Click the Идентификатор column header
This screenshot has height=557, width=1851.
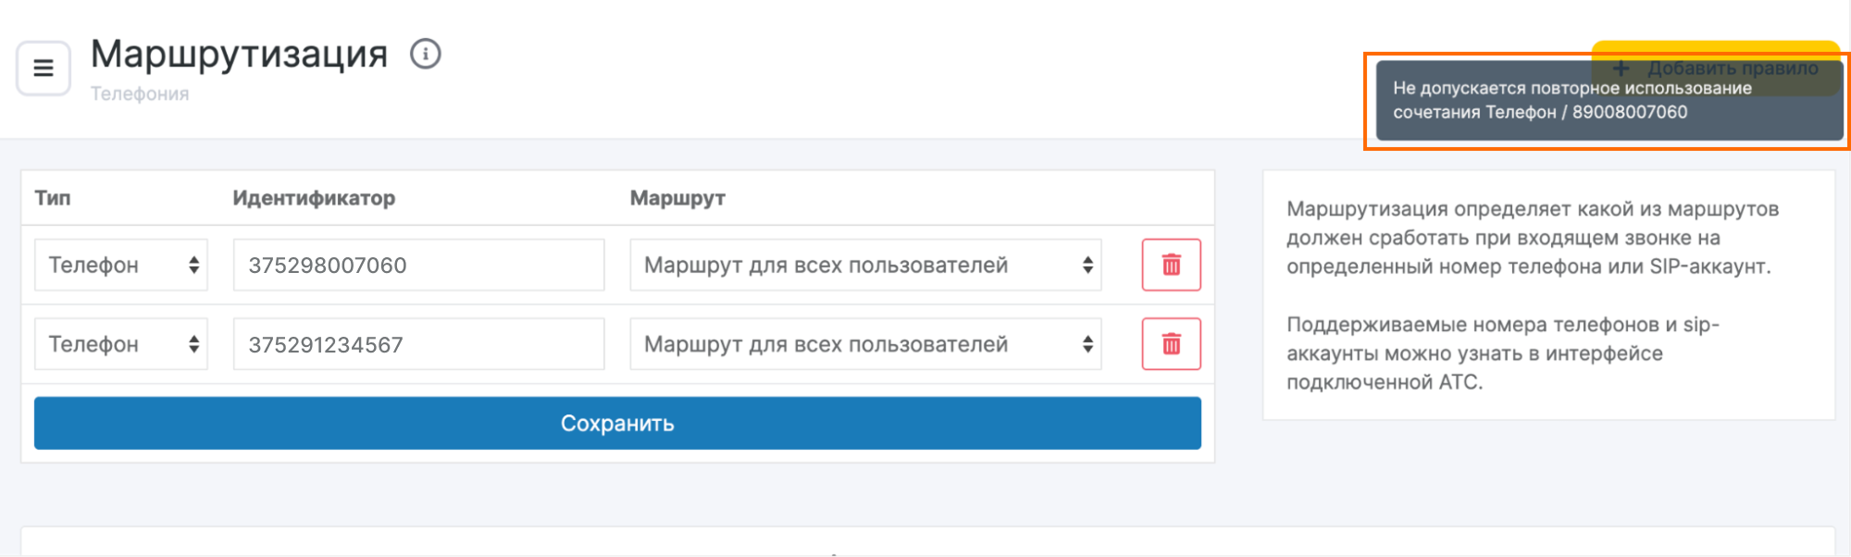click(314, 198)
